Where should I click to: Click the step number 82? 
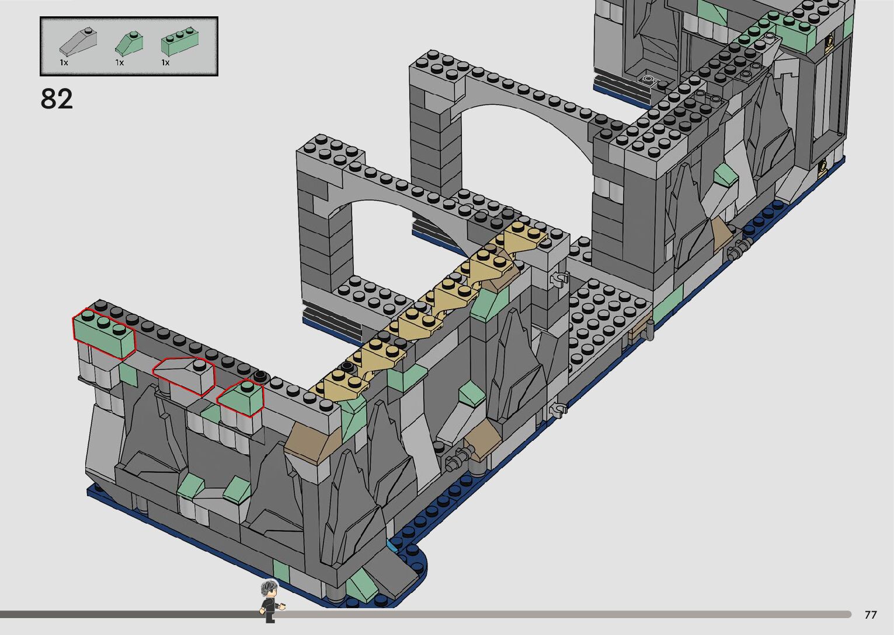[x=57, y=99]
